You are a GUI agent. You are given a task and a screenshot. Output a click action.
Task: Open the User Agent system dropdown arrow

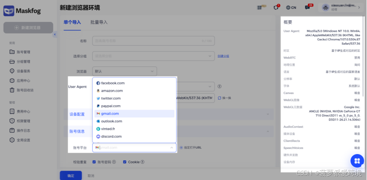point(210,87)
